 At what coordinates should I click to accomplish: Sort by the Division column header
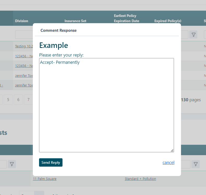tap(22, 21)
